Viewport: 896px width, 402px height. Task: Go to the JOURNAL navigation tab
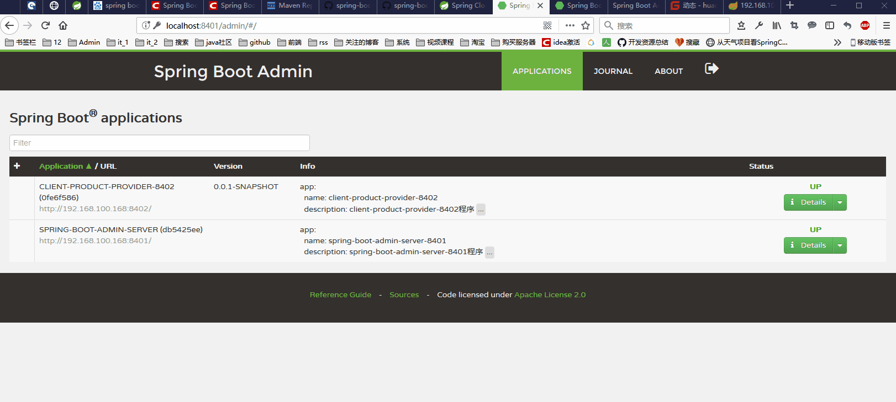pyautogui.click(x=613, y=71)
